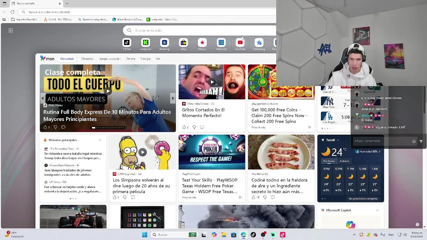The height and width of the screenshot is (240, 427).
Task: Open Copilot from the taskbar
Action: coord(214,235)
